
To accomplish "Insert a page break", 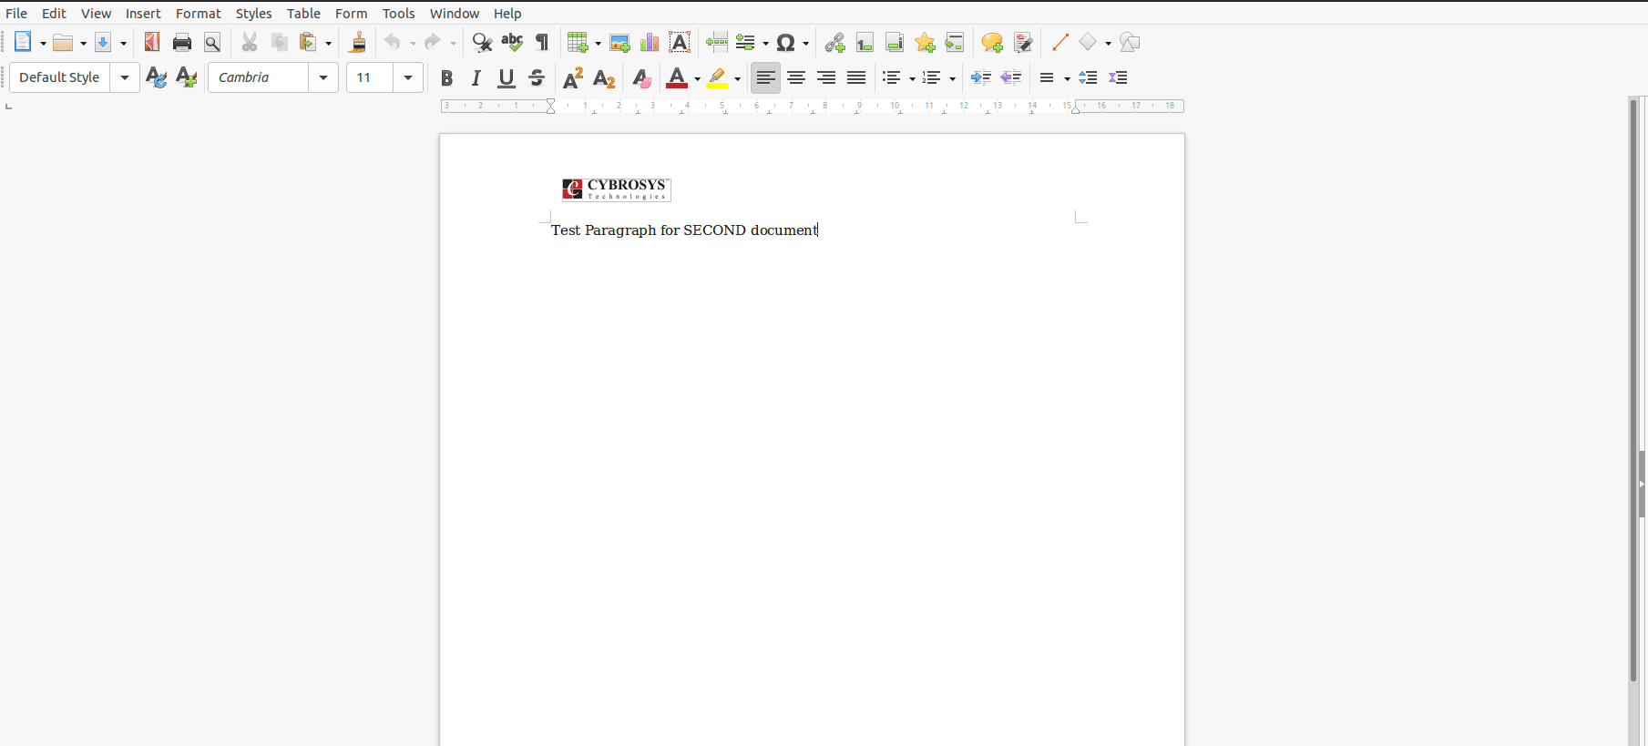I will coord(717,42).
